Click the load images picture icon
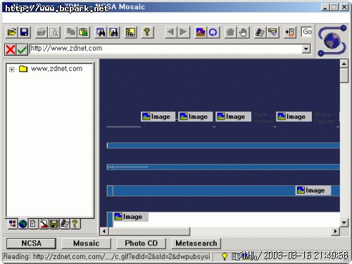 201,32
